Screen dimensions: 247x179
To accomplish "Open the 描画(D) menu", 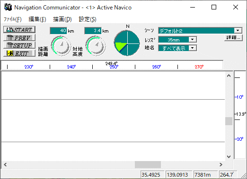I will [x=62, y=19].
